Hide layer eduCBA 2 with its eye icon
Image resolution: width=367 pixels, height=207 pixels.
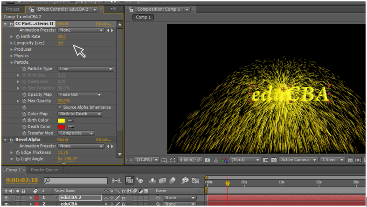pos(7,198)
